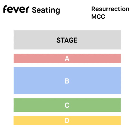Click the gap between STAGE and section A
134x134 pixels.
[67, 52]
